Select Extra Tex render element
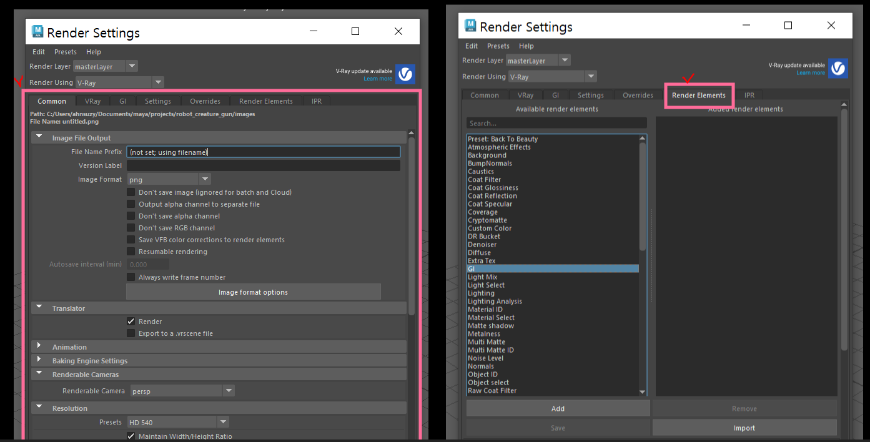 click(x=482, y=261)
